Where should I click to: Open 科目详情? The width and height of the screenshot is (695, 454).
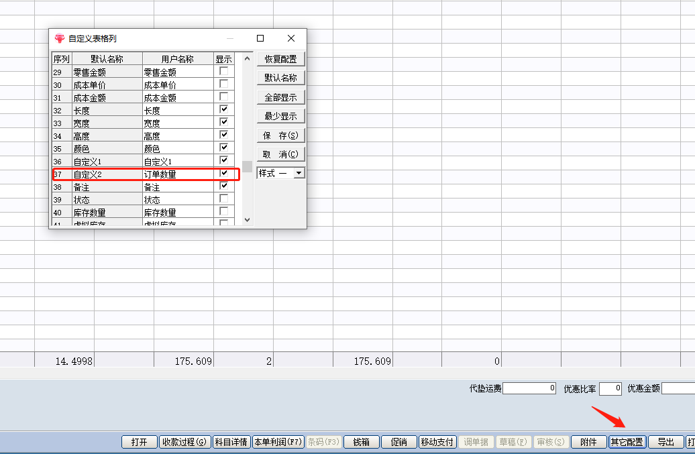[x=231, y=442]
